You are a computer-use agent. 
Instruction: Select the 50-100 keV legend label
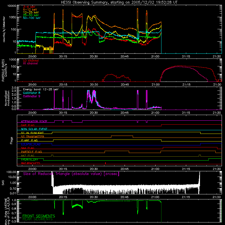[32, 18]
